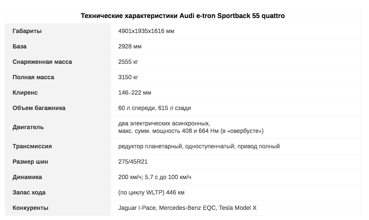The width and height of the screenshot is (369, 220).
Task: Select the База row label
Action: (x=19, y=47)
